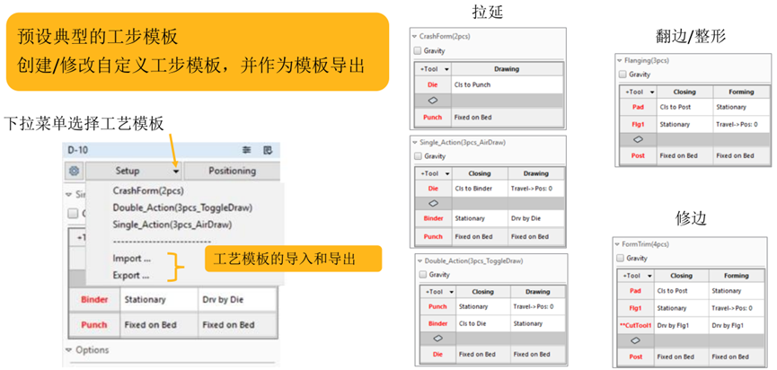Click Forming column header in FormTrim table
This screenshot has height=370, width=777.
(x=738, y=276)
